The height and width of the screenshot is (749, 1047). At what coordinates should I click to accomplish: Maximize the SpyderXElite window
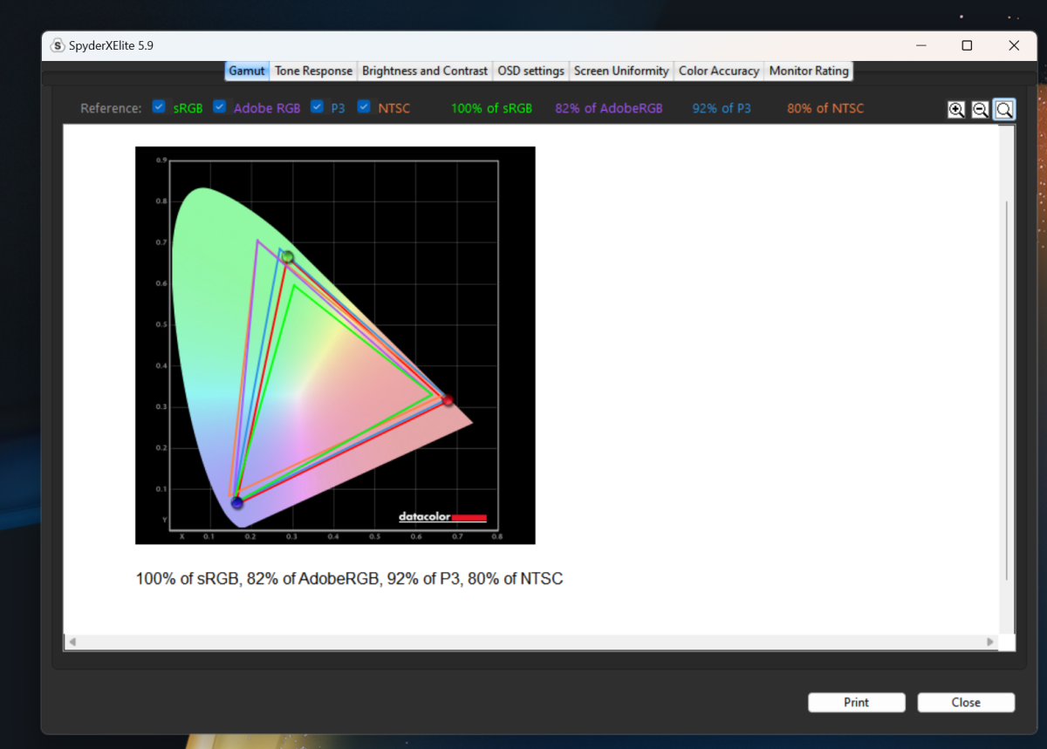pyautogui.click(x=967, y=46)
